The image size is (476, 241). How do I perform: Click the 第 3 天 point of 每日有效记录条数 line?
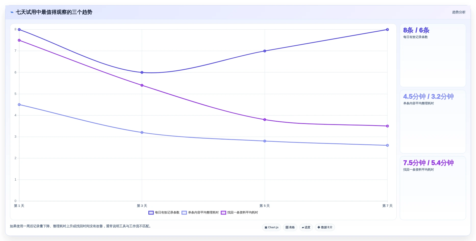(x=142, y=72)
